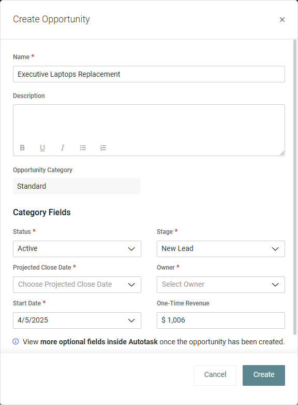This screenshot has height=405, width=298.
Task: Open the Start Date dropdown showing 4/5/2025
Action: (77, 320)
